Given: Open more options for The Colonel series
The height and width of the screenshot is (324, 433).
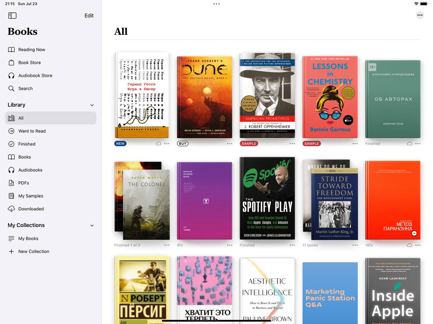Looking at the screenshot, I should pos(167,245).
